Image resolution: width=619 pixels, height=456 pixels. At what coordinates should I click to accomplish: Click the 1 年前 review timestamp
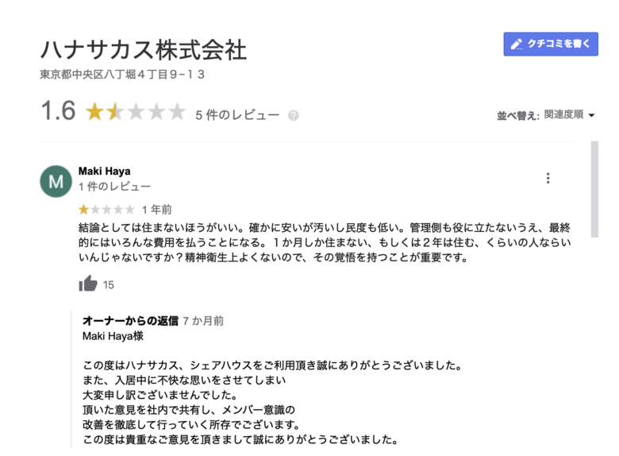(156, 211)
